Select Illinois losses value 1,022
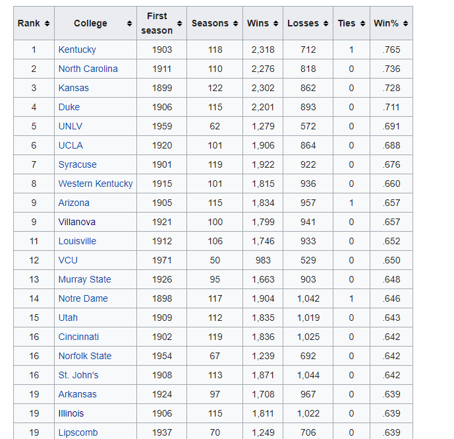Image resolution: width=454 pixels, height=439 pixels. pyautogui.click(x=308, y=413)
